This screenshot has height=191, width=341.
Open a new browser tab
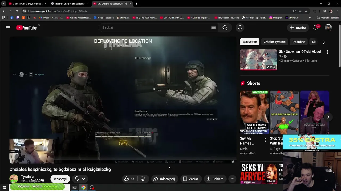coord(136,4)
